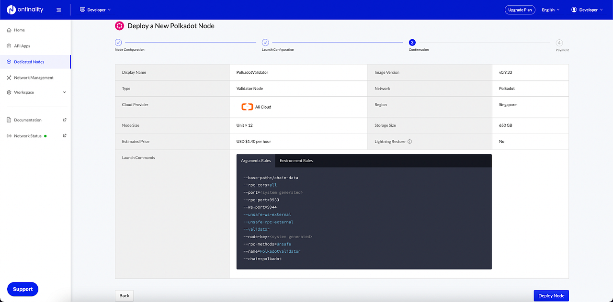Click the Validator Node type value
This screenshot has height=302, width=613.
tap(250, 89)
